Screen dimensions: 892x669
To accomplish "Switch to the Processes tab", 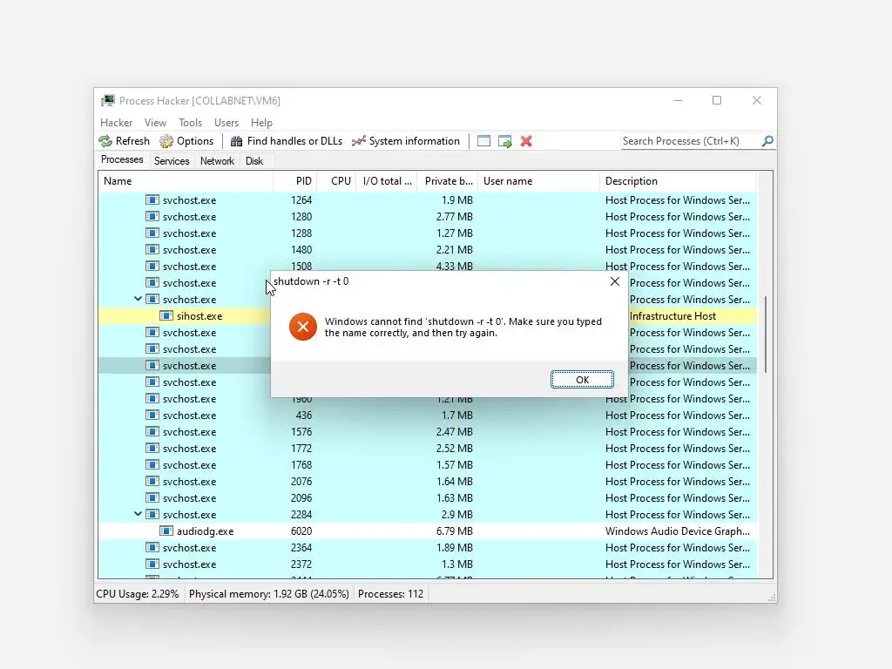I will click(122, 160).
